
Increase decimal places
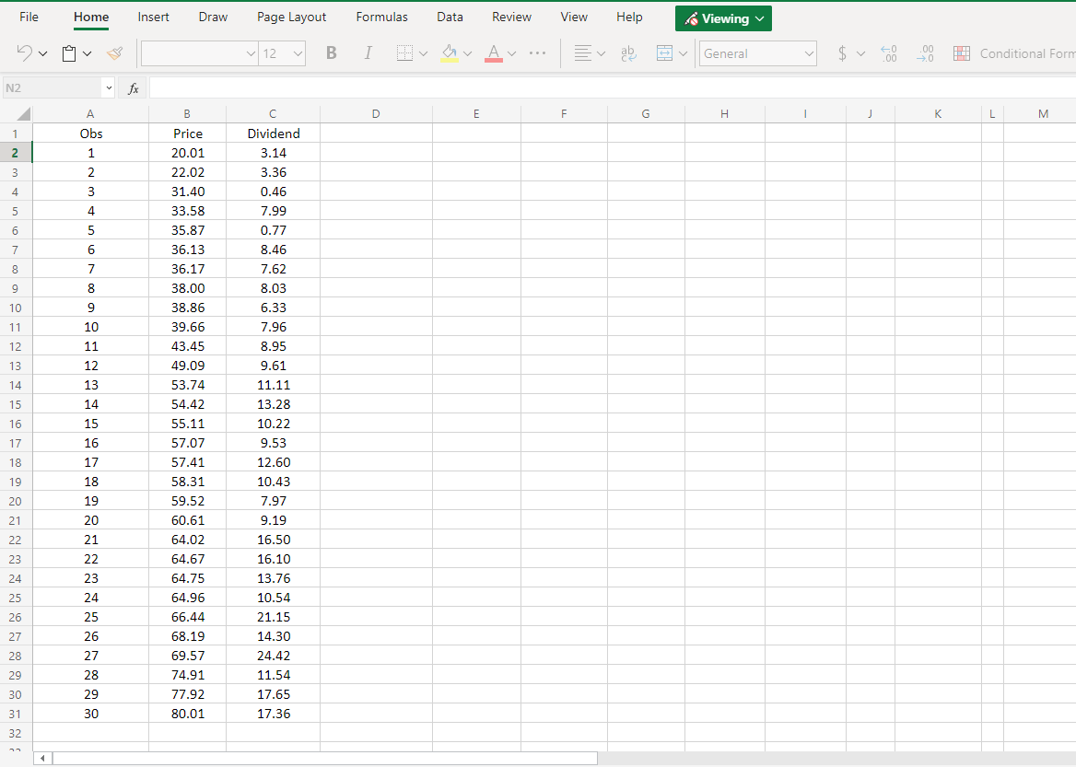889,52
